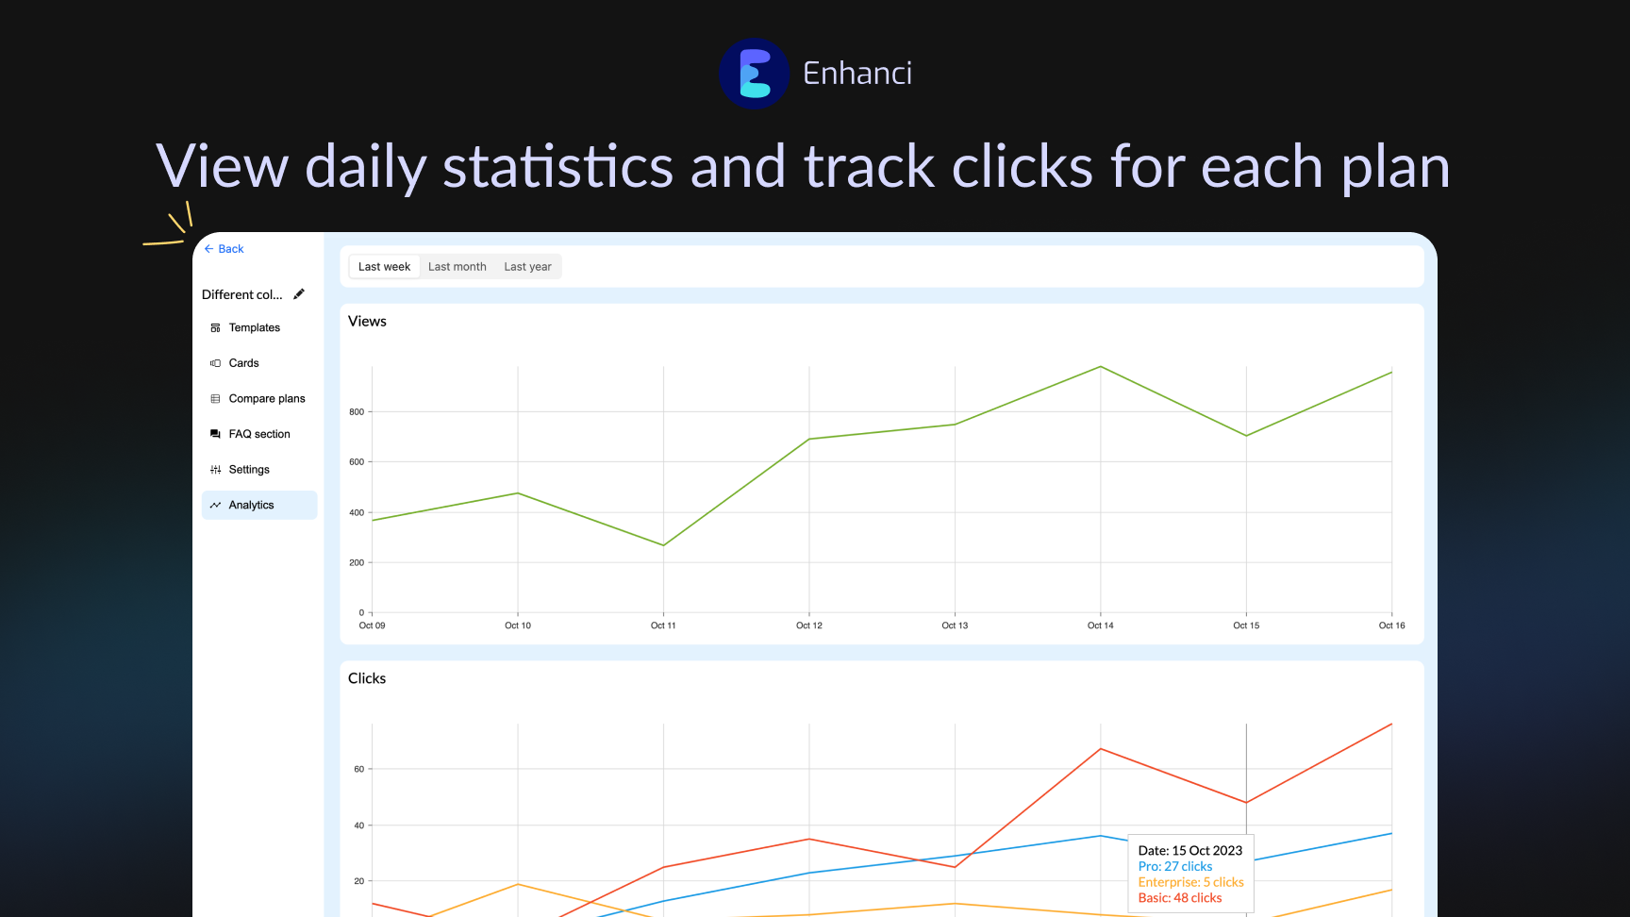
Task: Click the Oct 15 point on Views line
Action: coord(1246,436)
